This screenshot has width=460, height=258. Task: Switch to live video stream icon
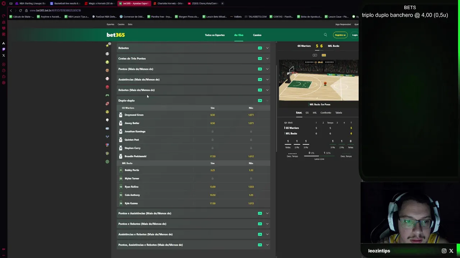[x=315, y=55]
